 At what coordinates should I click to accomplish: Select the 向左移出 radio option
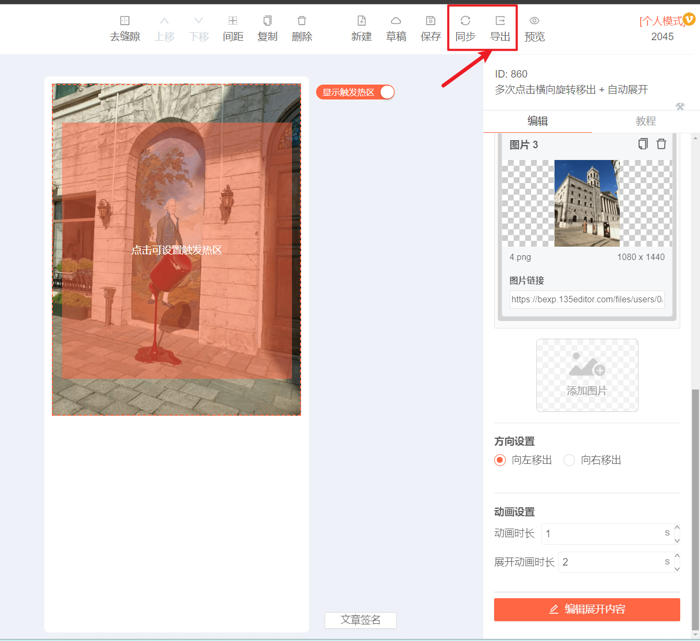(500, 460)
